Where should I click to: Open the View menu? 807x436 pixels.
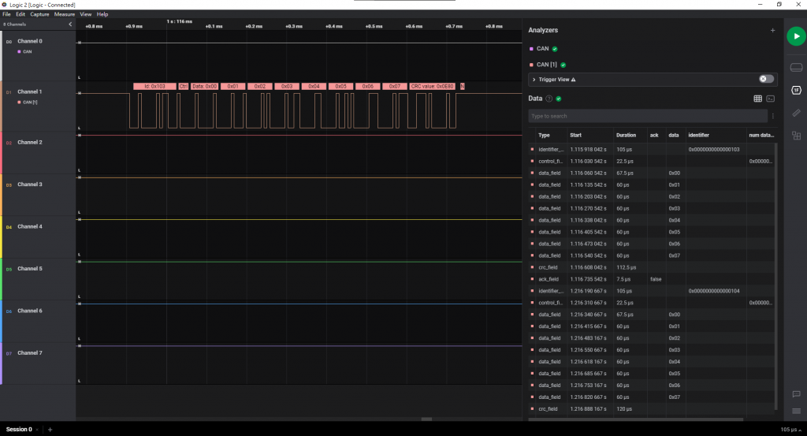85,14
